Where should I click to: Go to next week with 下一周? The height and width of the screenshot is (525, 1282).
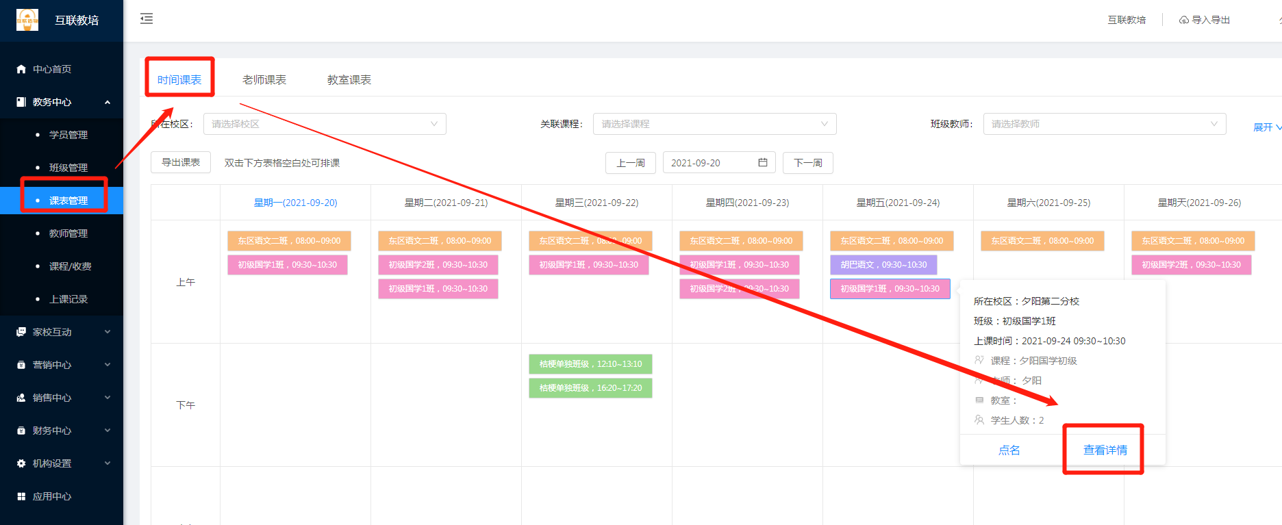coord(808,163)
